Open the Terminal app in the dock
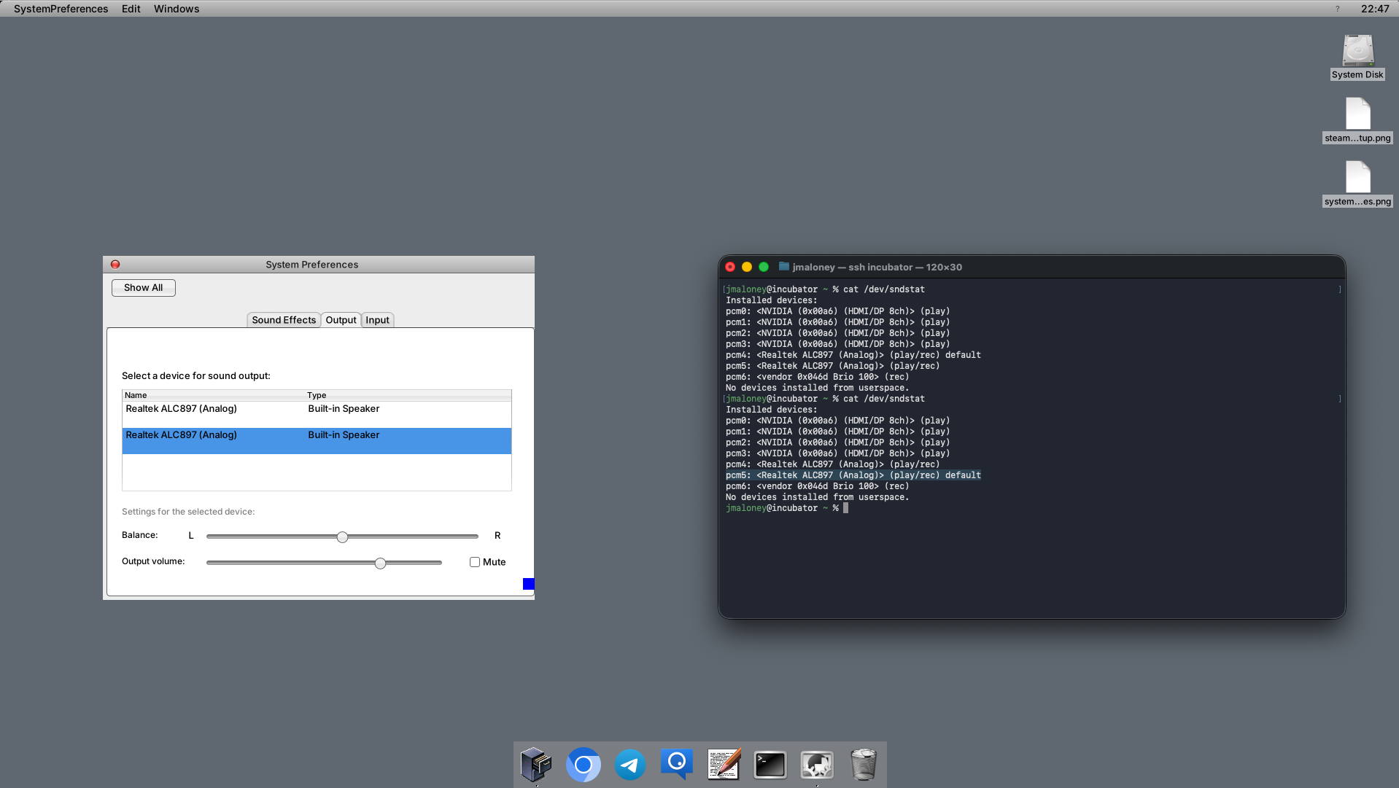 (x=770, y=765)
